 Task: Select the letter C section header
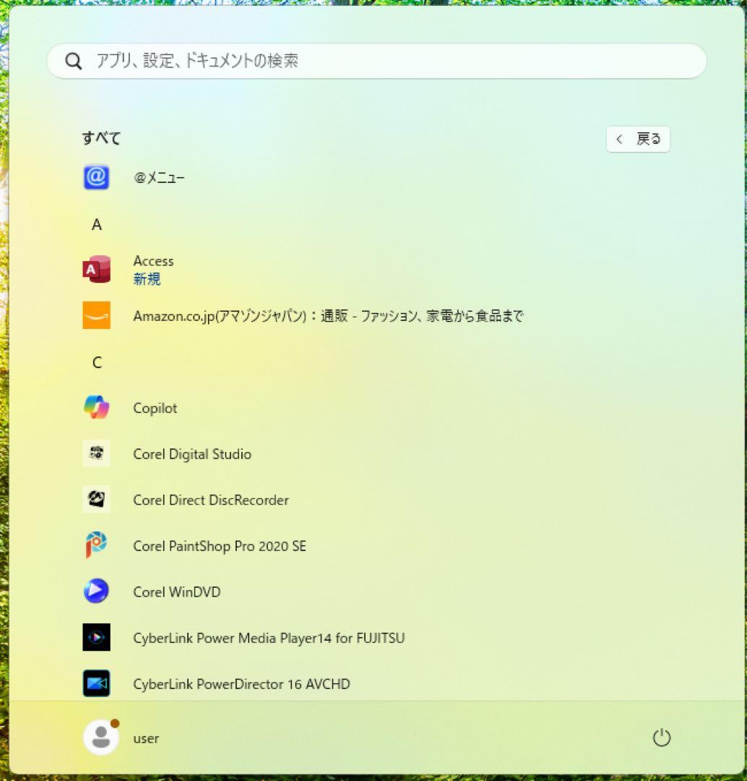[96, 362]
